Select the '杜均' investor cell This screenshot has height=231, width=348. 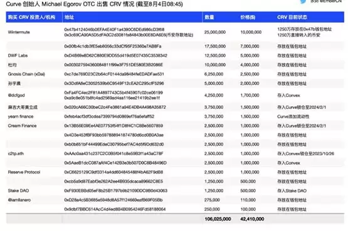[12, 65]
